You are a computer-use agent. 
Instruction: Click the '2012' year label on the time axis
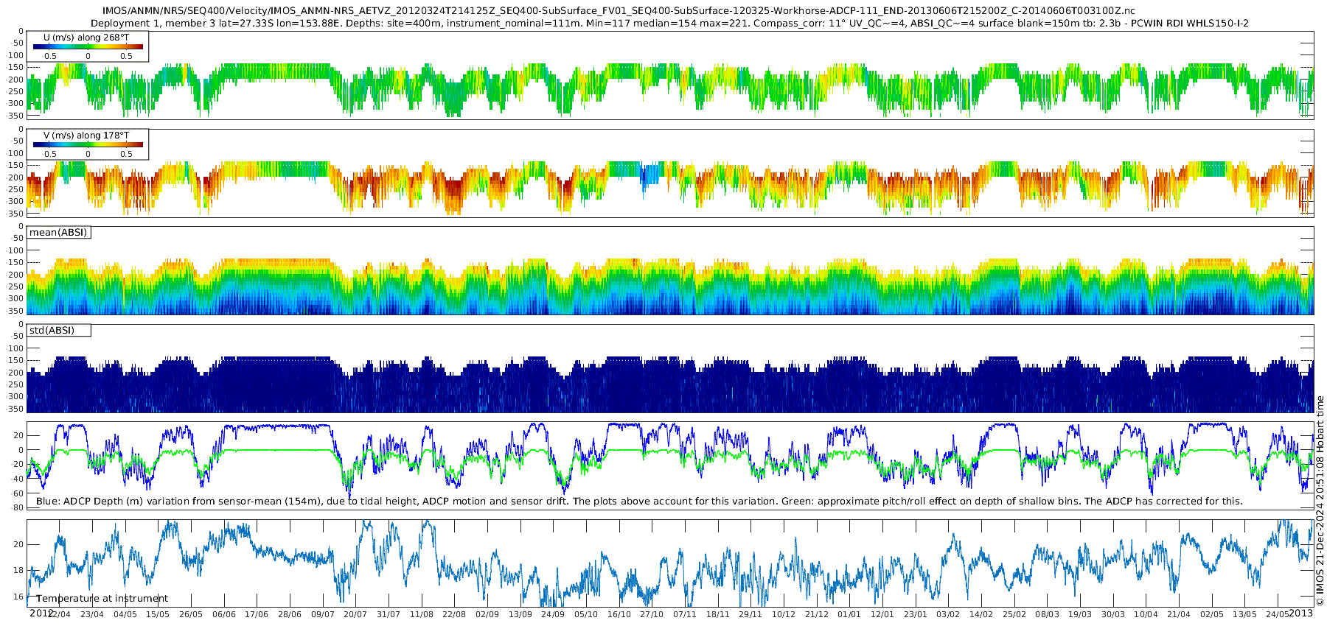(41, 613)
